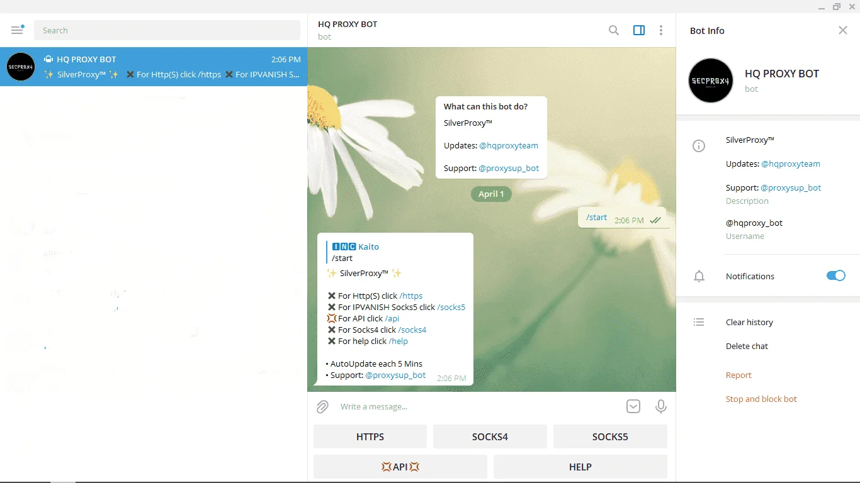Screen dimensions: 860x483
Task: Click Report in Bot Info
Action: click(x=738, y=375)
